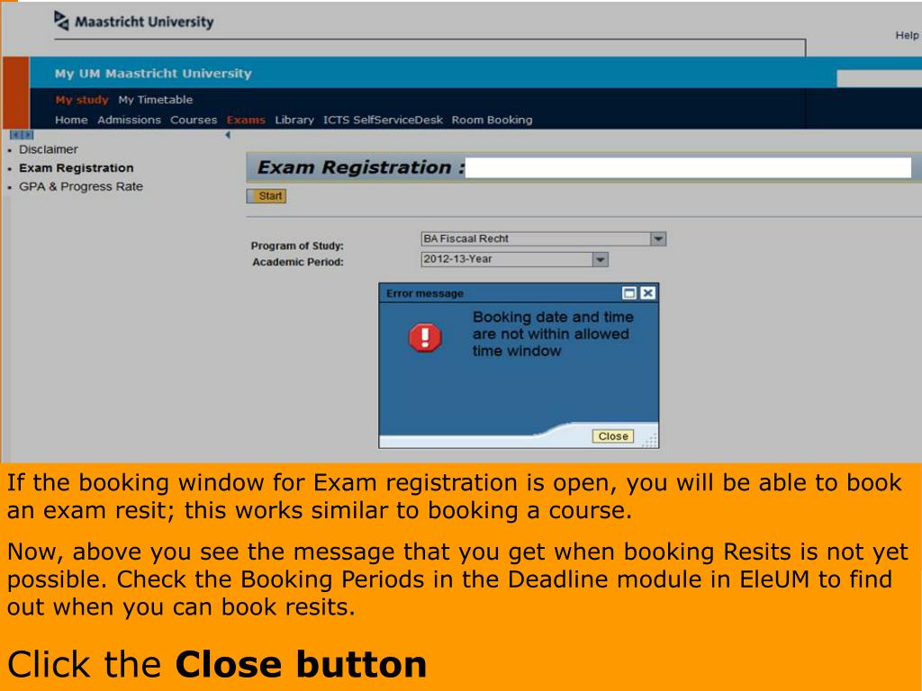Image resolution: width=922 pixels, height=691 pixels.
Task: Open the Library menu item
Action: [294, 120]
